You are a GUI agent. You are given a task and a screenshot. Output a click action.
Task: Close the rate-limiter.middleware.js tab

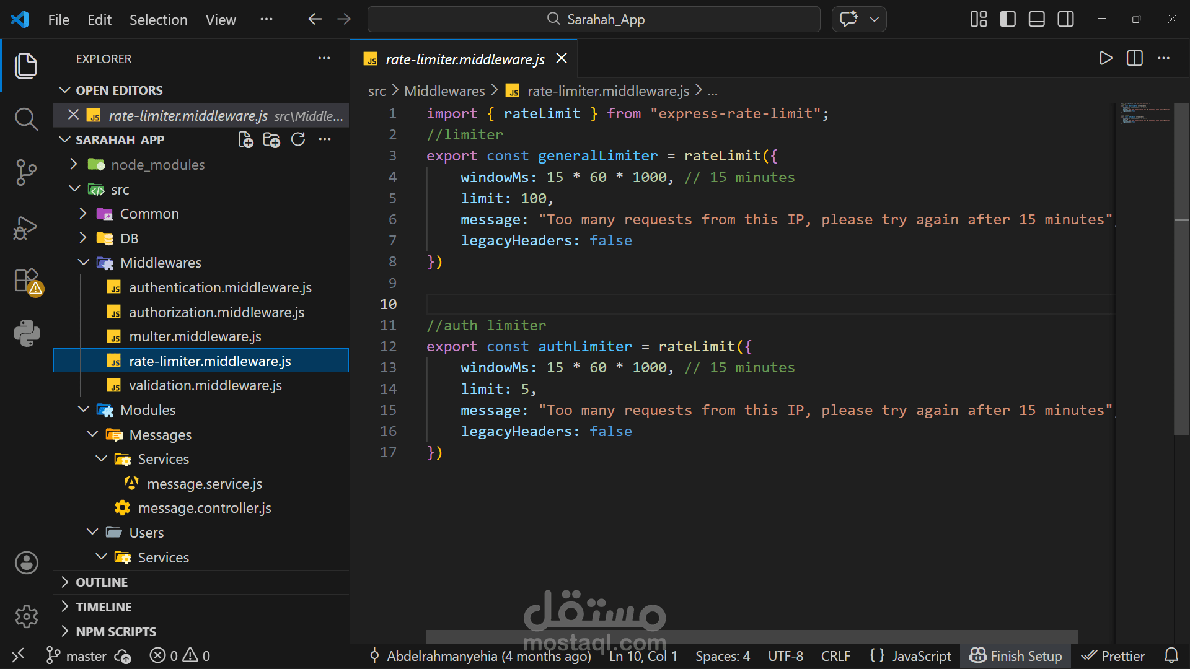click(562, 59)
